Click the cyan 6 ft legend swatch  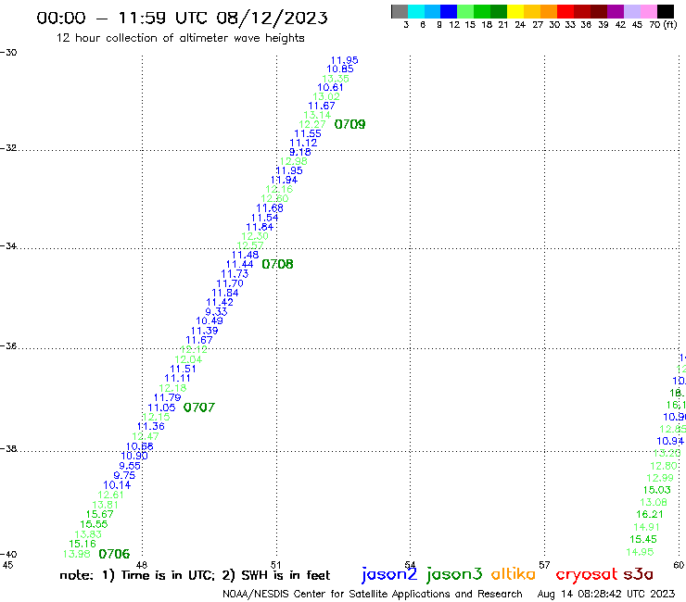416,11
